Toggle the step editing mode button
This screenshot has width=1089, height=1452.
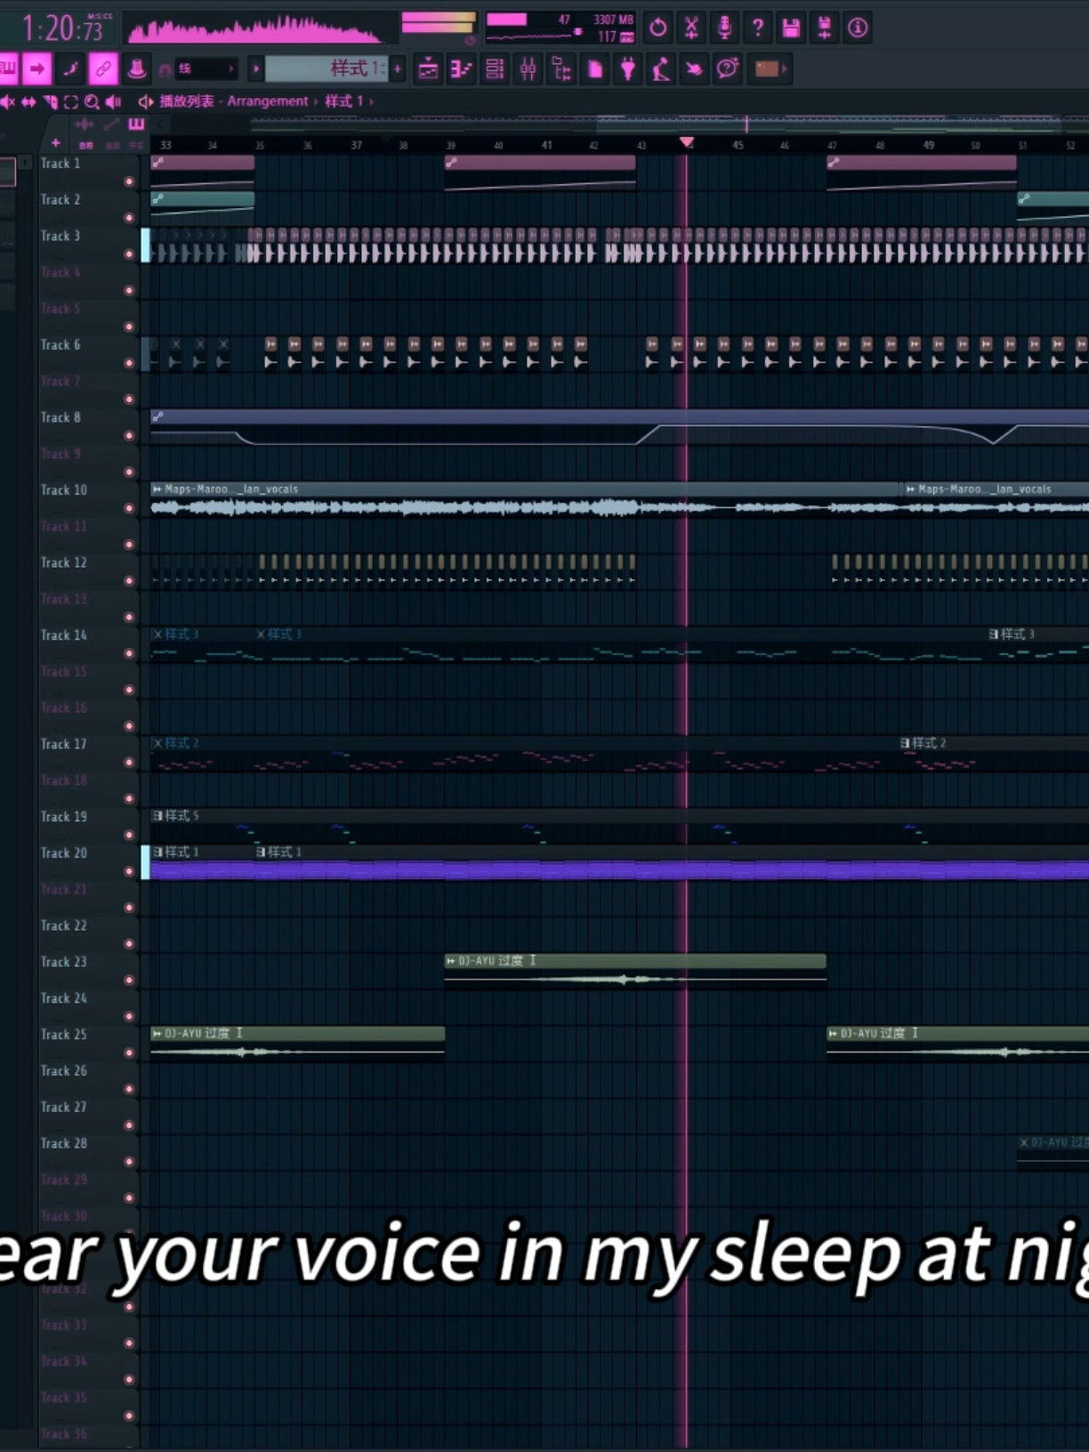tap(70, 69)
